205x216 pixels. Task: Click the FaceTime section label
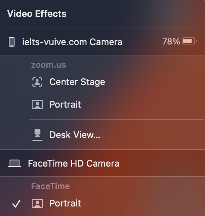point(51,186)
